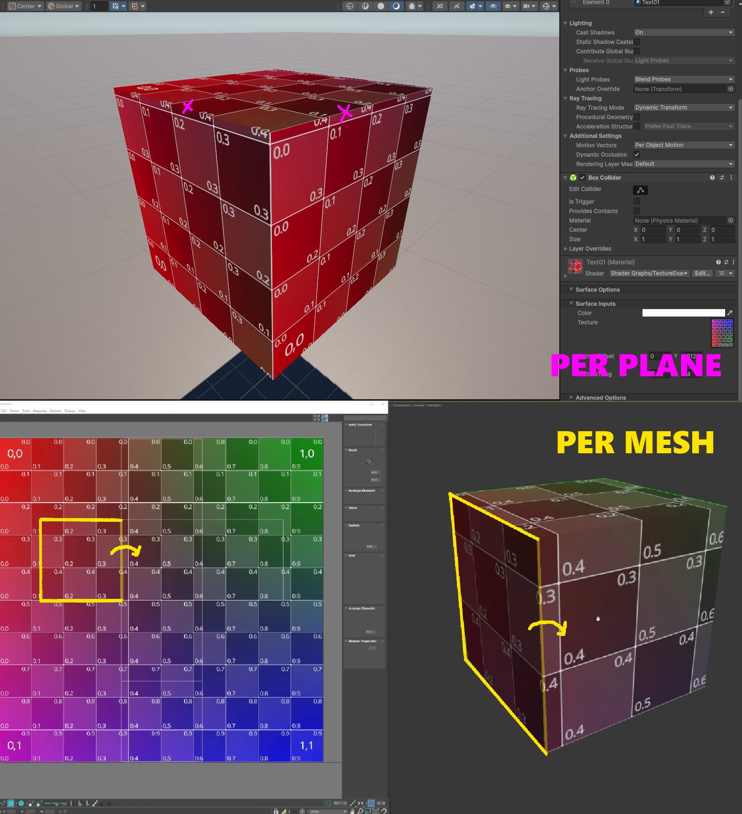Toggle scene visibility eye icon in toolbar
Viewport: 742px width, 814px height.
click(493, 6)
